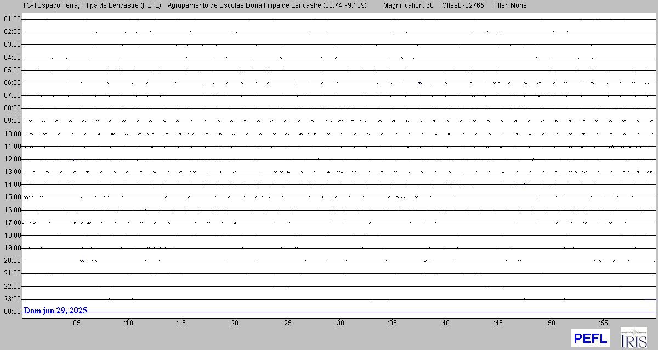The image size is (658, 350).
Task: Select the 23:00 hour label
Action: (12, 299)
